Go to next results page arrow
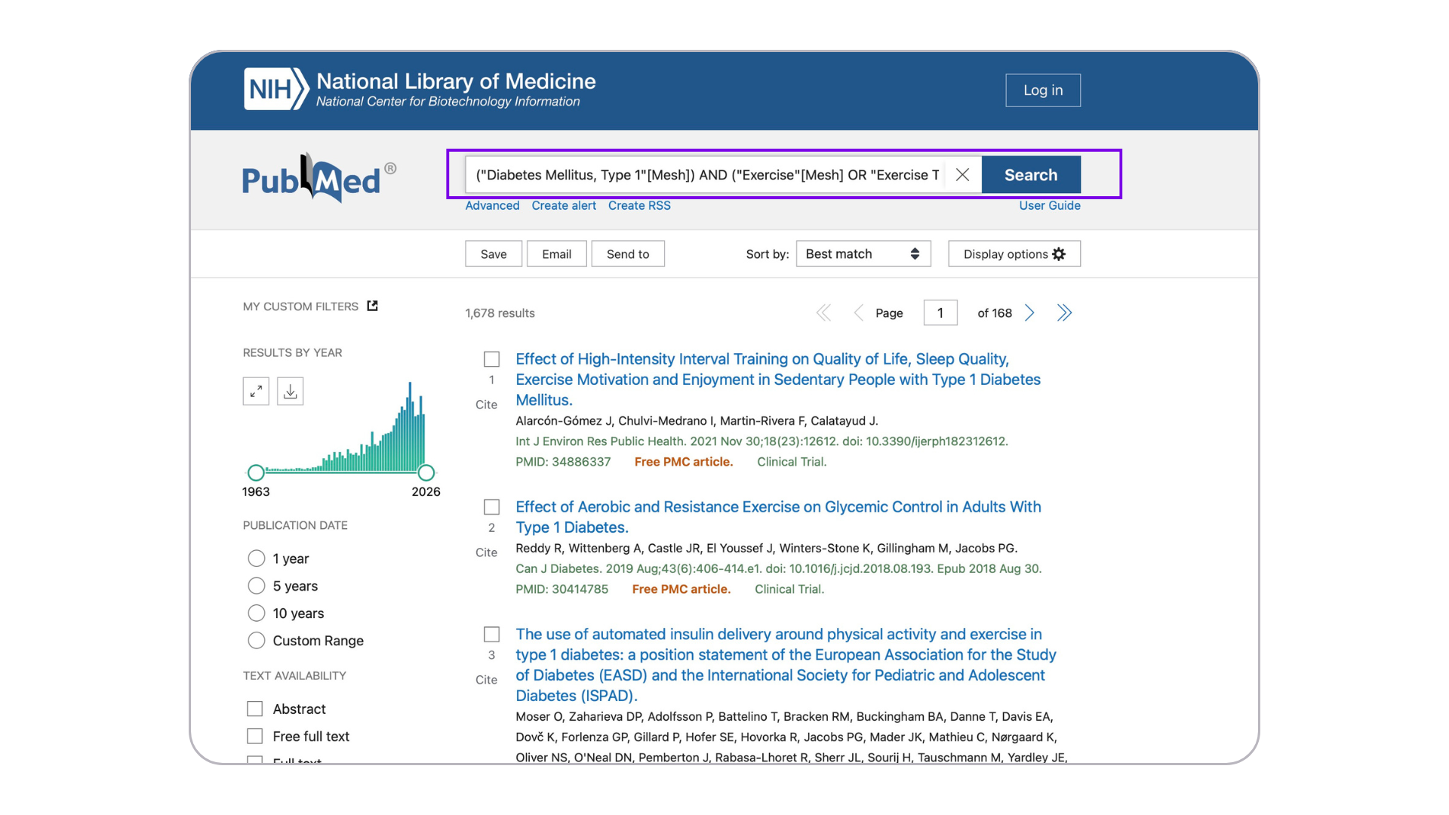Screen dimensions: 1449x815 point(1029,313)
